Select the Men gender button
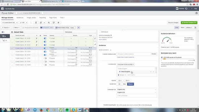The height and width of the screenshot is (112, 199). pos(124,84)
